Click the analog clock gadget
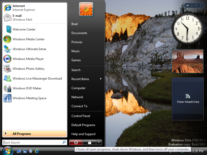207x155 pixels. click(187, 28)
